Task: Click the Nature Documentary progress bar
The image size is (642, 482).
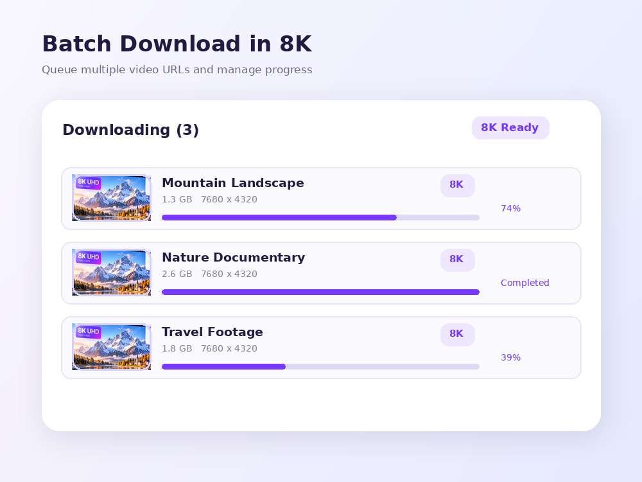Action: pos(320,292)
